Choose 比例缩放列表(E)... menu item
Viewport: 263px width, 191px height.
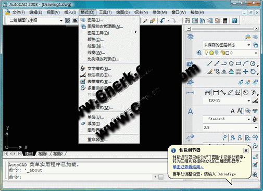tap(109, 59)
